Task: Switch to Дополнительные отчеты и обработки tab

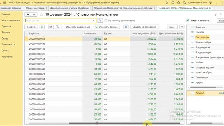Action: click(69, 8)
